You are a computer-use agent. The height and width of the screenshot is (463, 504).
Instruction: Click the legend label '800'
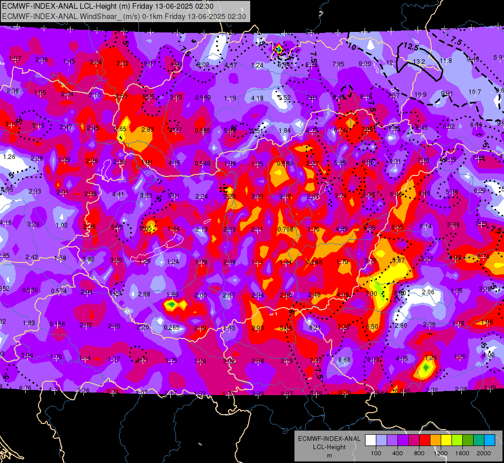pyautogui.click(x=419, y=453)
